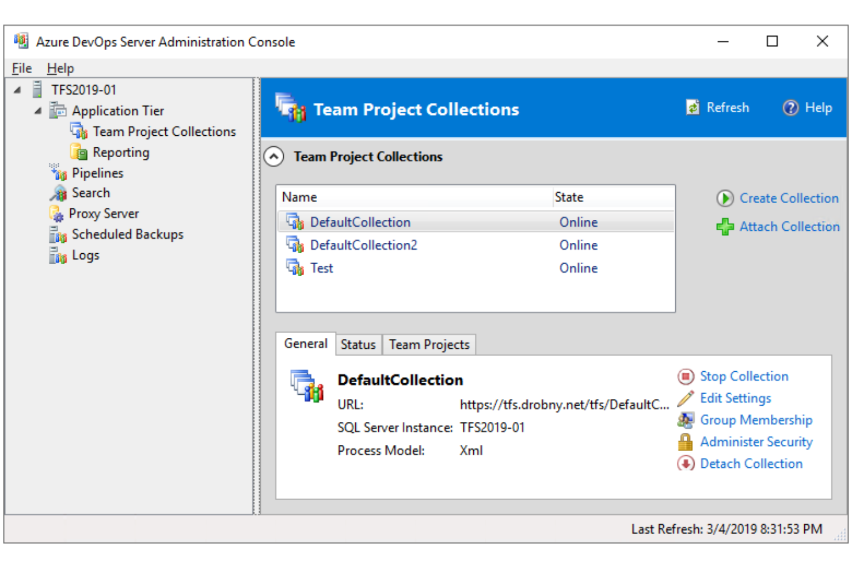Screen dimensions: 852x568
Task: Click the Pipelines node icon
Action: [58, 172]
